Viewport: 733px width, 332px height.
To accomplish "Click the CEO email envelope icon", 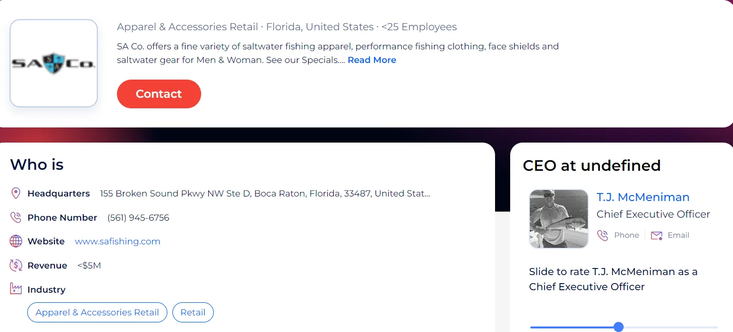I will [x=656, y=235].
